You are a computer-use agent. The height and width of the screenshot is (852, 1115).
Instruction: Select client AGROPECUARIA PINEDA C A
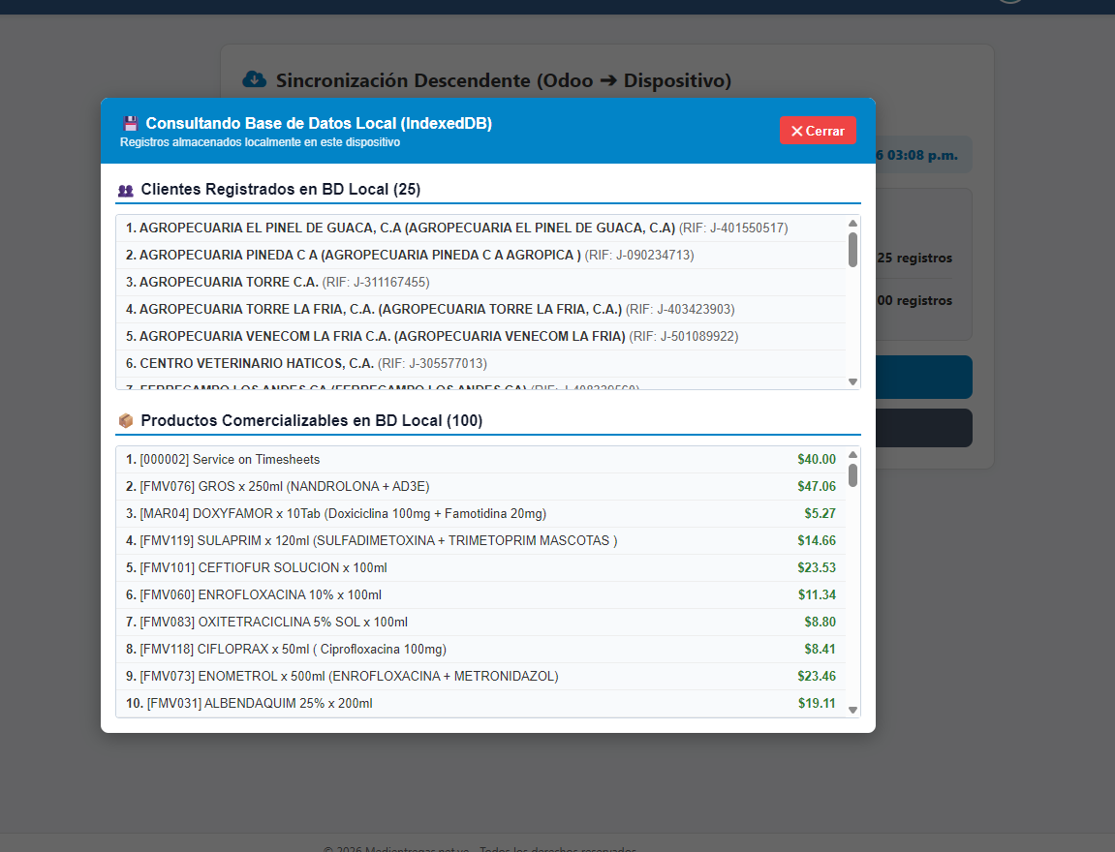tap(480, 255)
